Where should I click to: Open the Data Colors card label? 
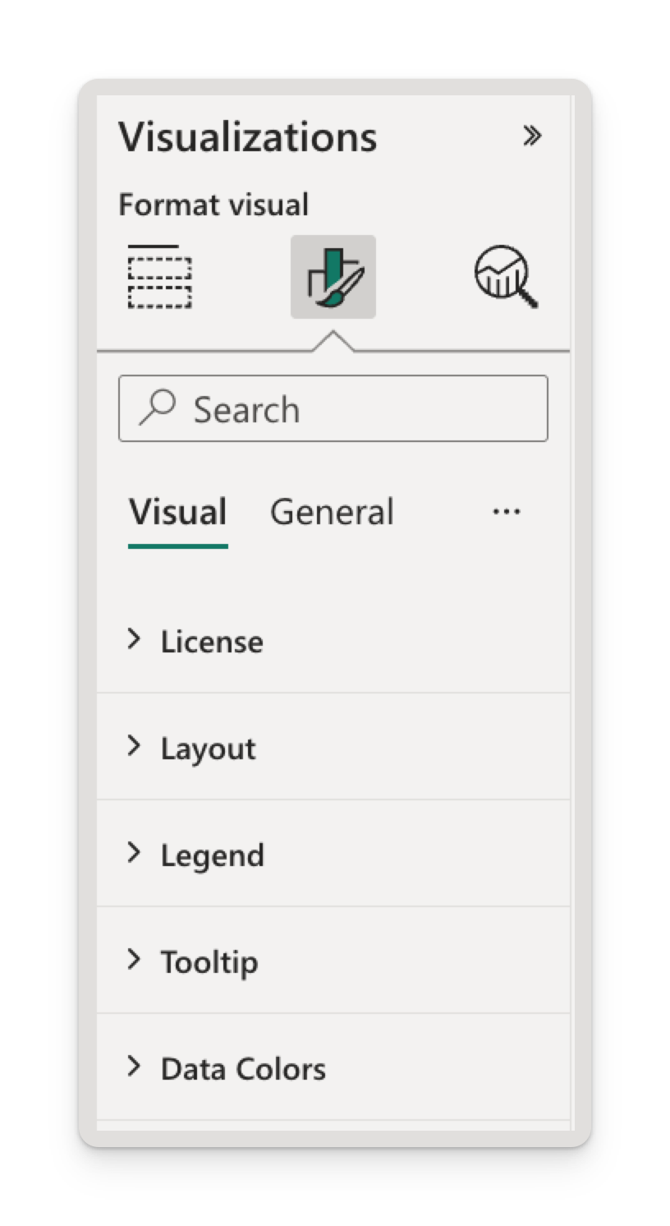pyautogui.click(x=243, y=1069)
